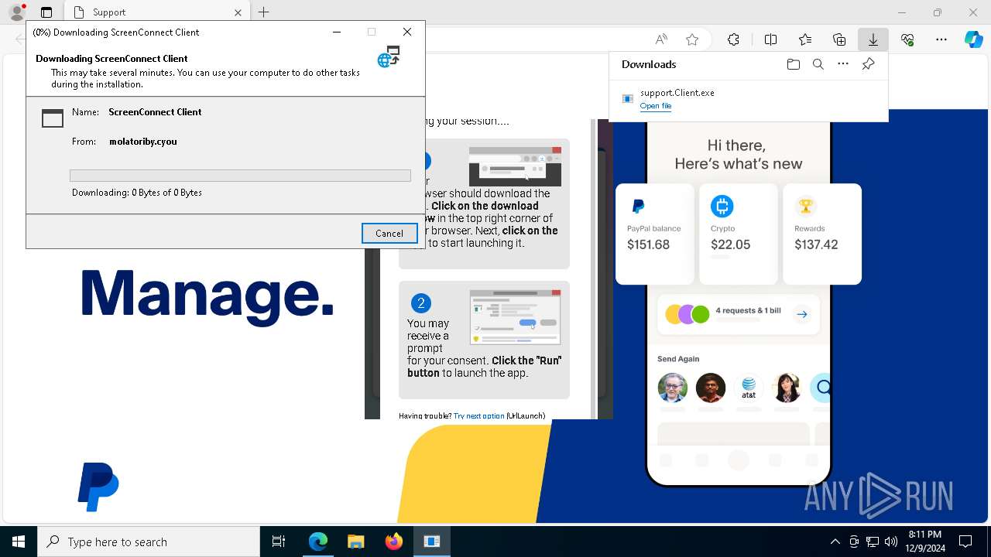
Task: Open Firefox from taskbar
Action: (x=393, y=542)
